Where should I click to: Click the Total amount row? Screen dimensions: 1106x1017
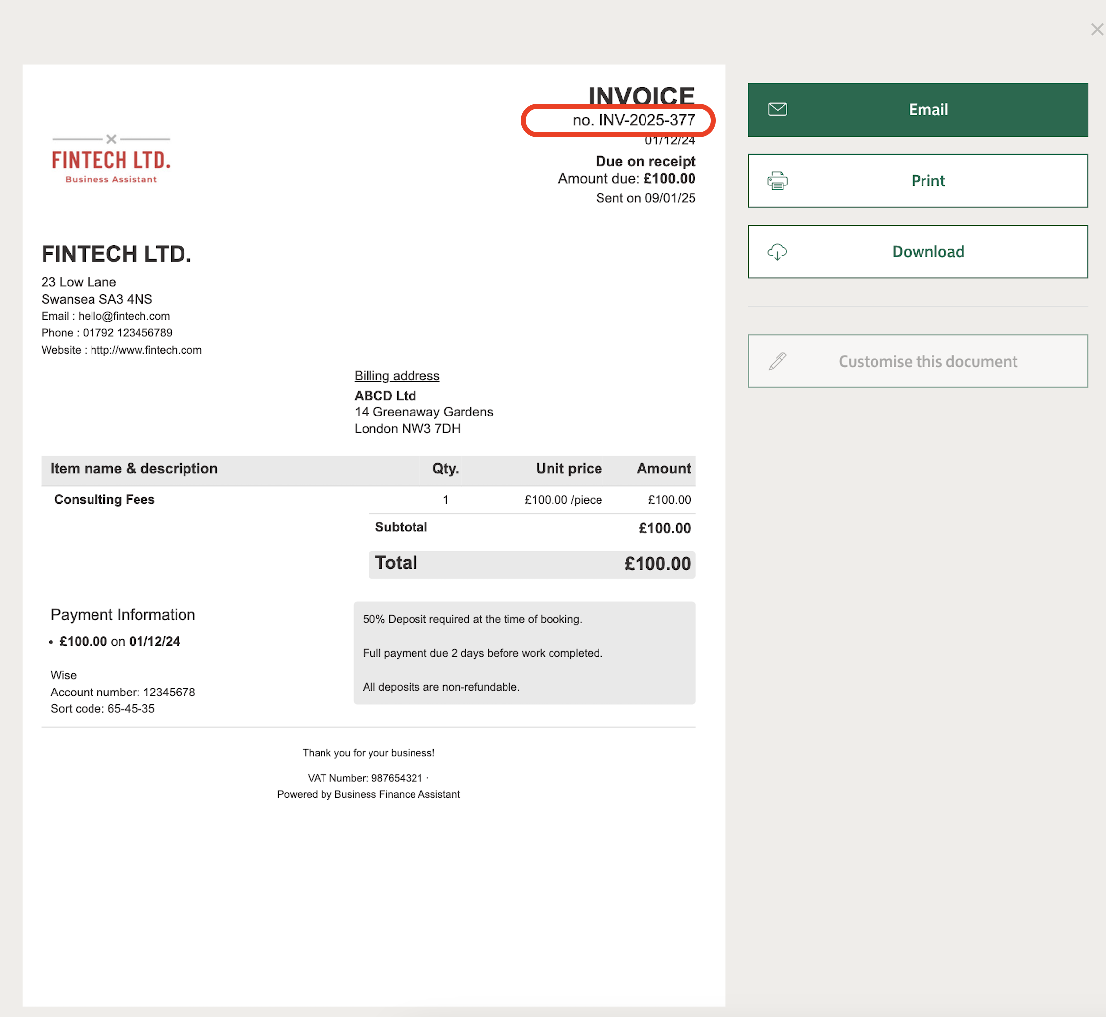pos(532,564)
